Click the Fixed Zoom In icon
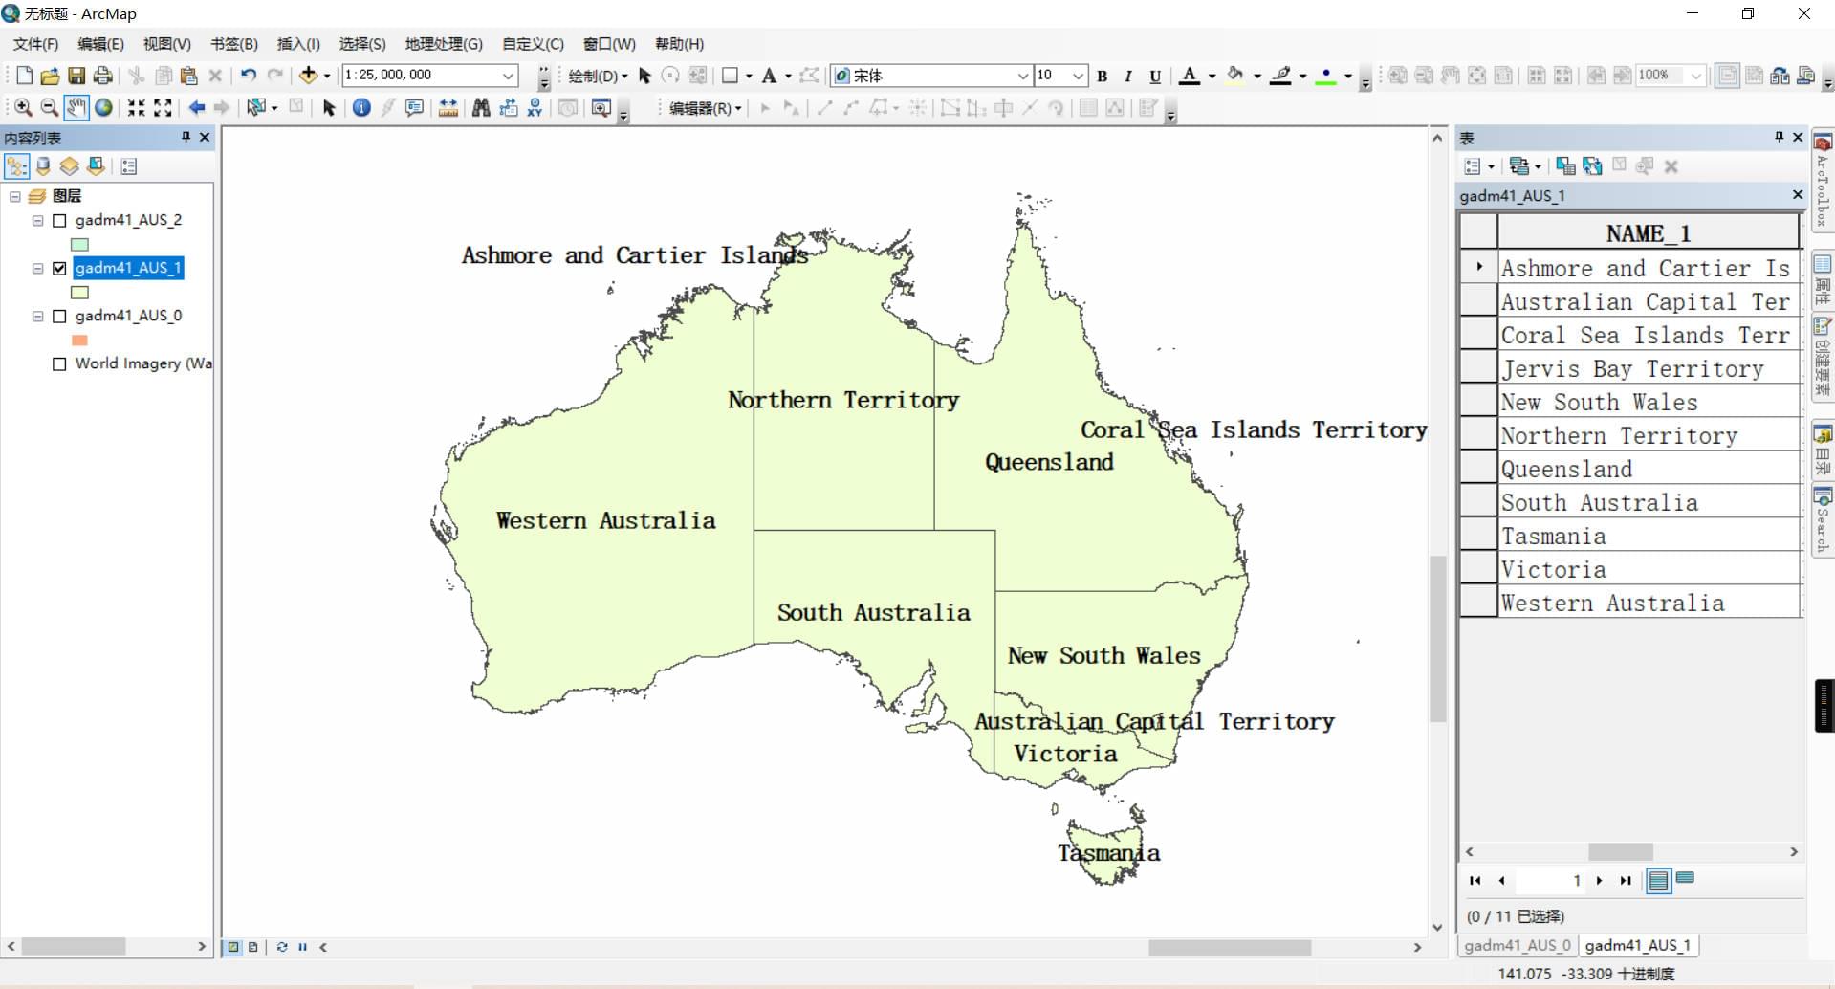This screenshot has width=1835, height=989. pyautogui.click(x=137, y=108)
